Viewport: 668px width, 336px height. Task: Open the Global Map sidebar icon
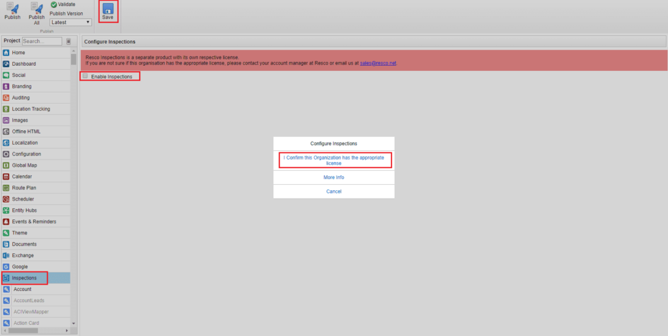[6, 165]
